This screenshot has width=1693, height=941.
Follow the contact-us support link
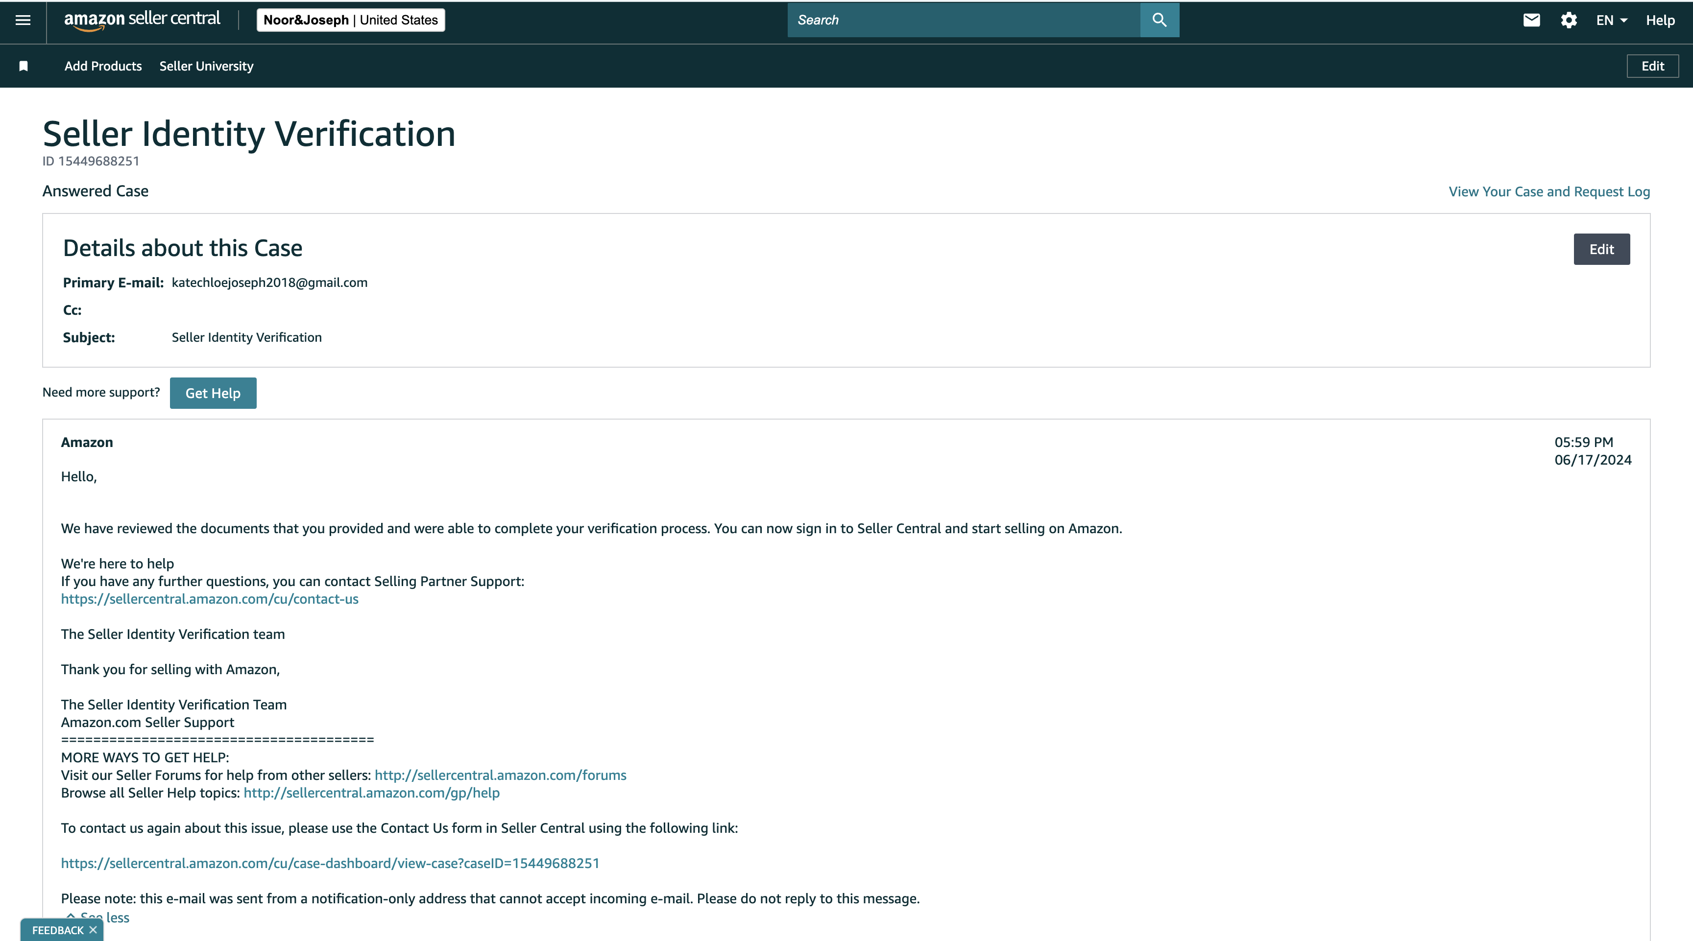[210, 599]
